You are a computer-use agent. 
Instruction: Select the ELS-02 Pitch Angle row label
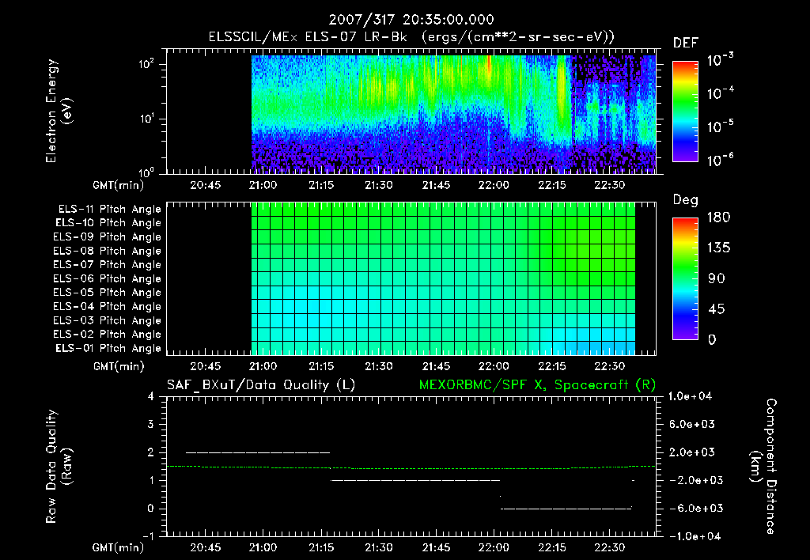[x=107, y=335]
